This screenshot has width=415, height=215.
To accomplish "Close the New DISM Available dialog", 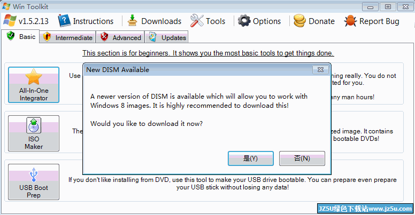I will 320,70.
